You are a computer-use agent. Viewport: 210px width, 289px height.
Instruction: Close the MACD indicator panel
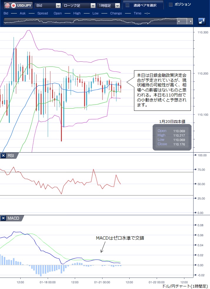coord(4,218)
